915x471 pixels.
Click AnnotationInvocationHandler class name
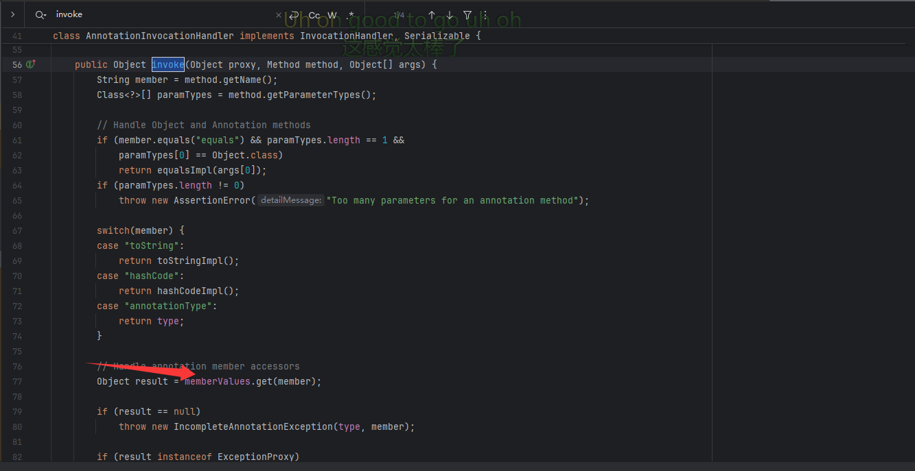click(x=159, y=36)
